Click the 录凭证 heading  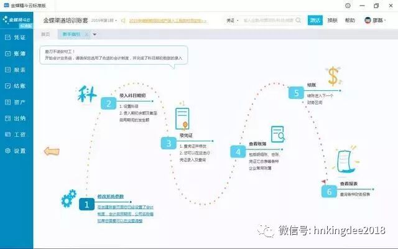(x=186, y=136)
